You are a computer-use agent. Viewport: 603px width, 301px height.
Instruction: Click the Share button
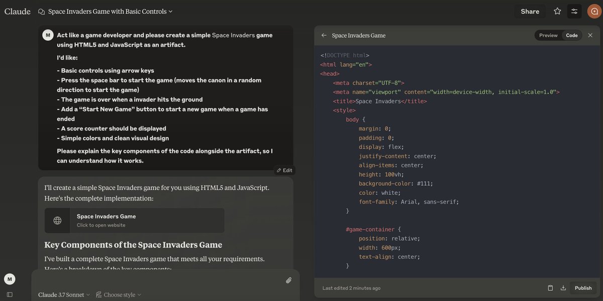(x=530, y=11)
